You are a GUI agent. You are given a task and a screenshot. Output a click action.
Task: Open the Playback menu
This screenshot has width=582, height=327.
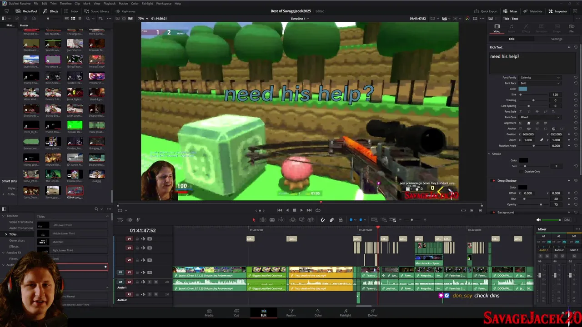[x=109, y=3]
